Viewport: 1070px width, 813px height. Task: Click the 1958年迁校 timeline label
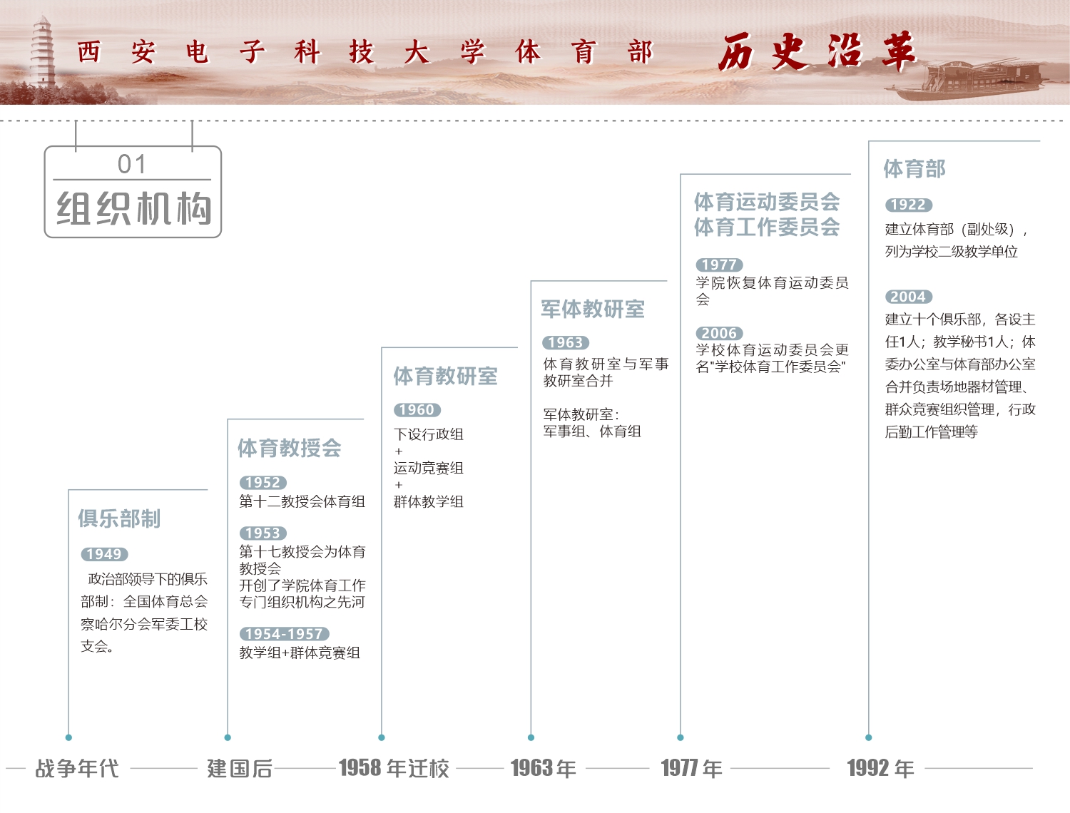pos(394,768)
